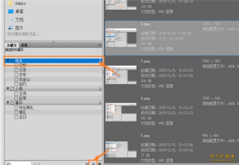Image resolution: width=239 pixels, height=165 pixels.
Task: Click the 2.png file name
Action: coord(145,24)
